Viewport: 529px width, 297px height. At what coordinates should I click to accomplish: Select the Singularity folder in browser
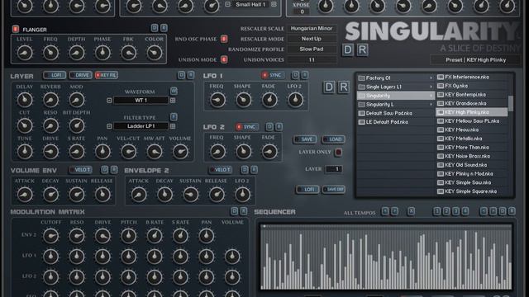pos(396,96)
